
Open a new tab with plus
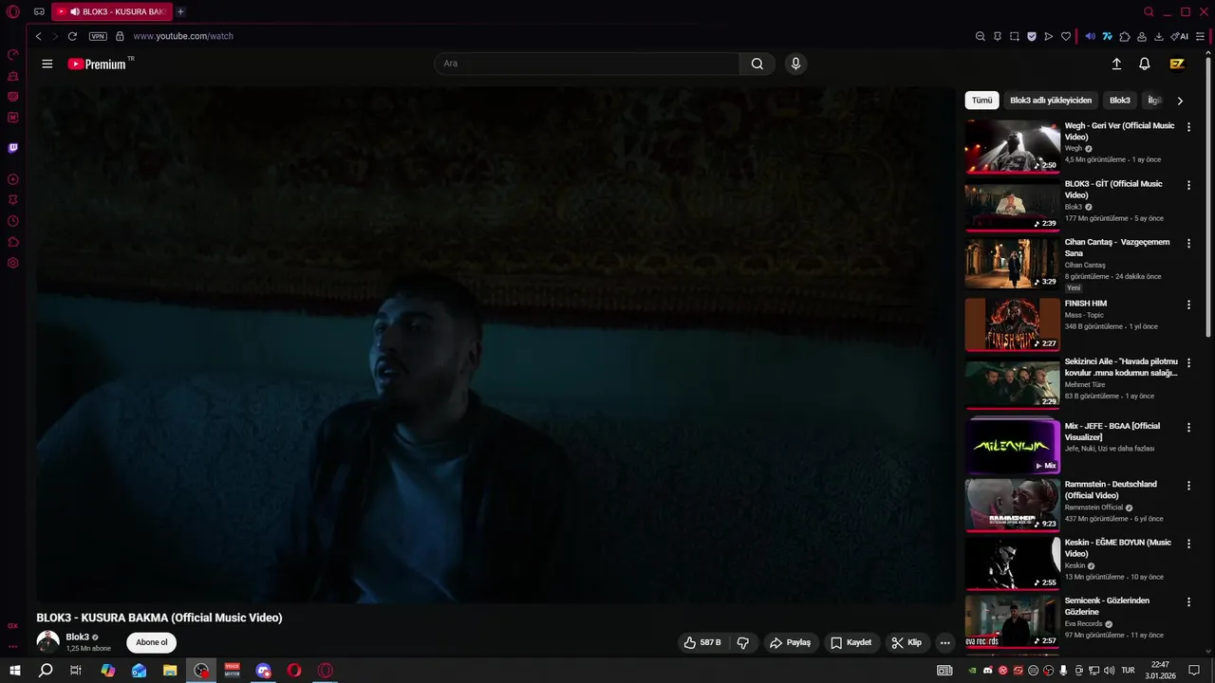(x=180, y=12)
